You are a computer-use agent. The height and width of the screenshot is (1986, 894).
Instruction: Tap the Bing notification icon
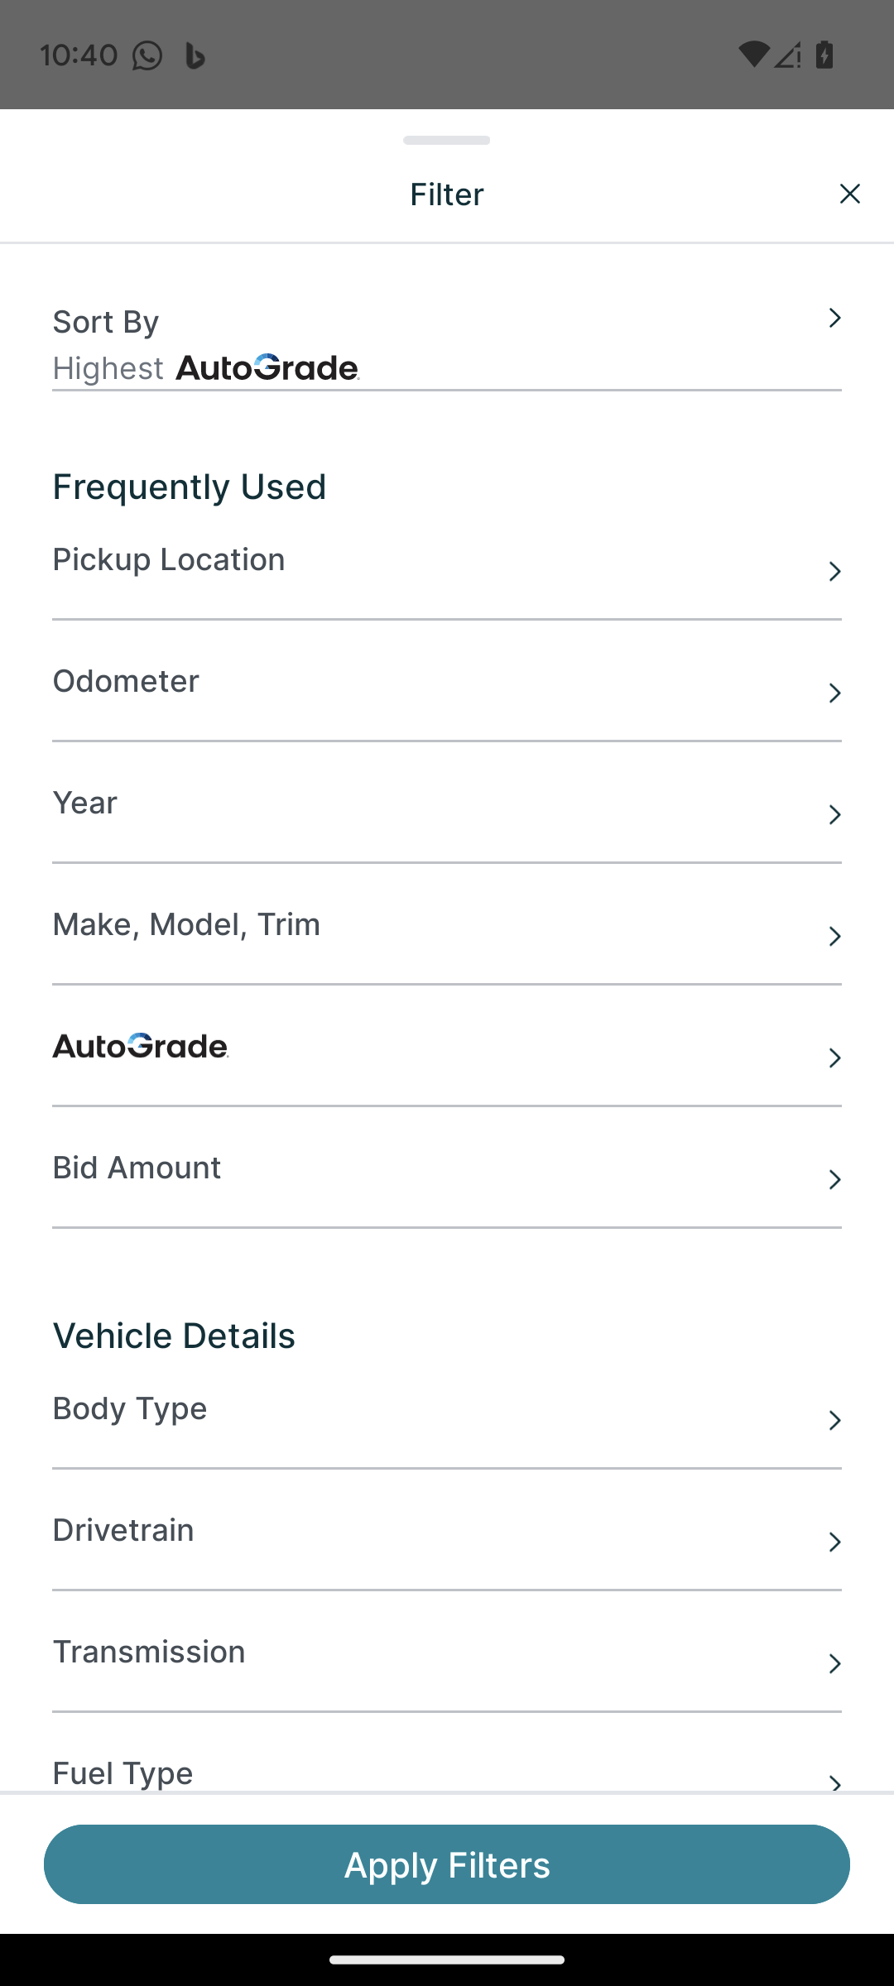pyautogui.click(x=195, y=55)
